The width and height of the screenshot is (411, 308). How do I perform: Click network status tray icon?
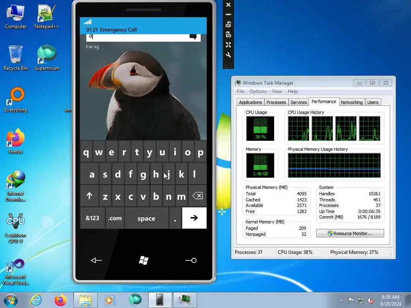tap(361, 300)
